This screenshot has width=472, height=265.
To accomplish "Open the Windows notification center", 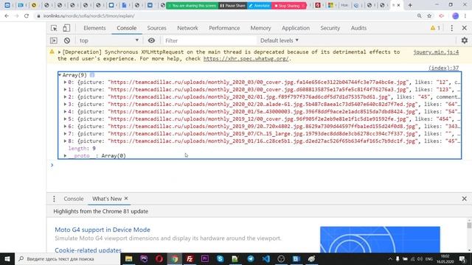I will [462, 258].
